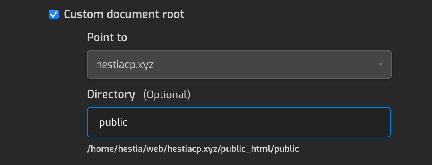Click the word public in Directory field
Image resolution: width=432 pixels, height=165 pixels.
(x=113, y=122)
